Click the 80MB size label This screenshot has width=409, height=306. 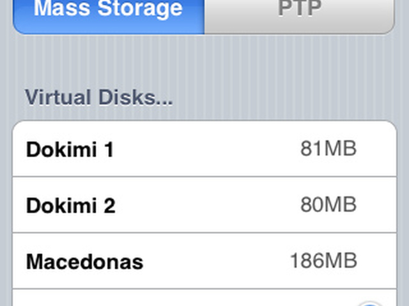[x=328, y=205]
